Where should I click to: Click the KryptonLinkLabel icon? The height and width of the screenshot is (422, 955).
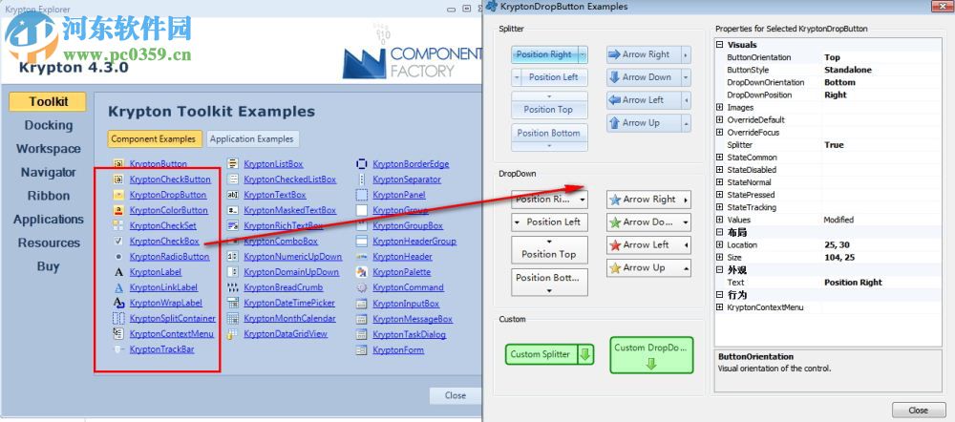click(x=118, y=287)
